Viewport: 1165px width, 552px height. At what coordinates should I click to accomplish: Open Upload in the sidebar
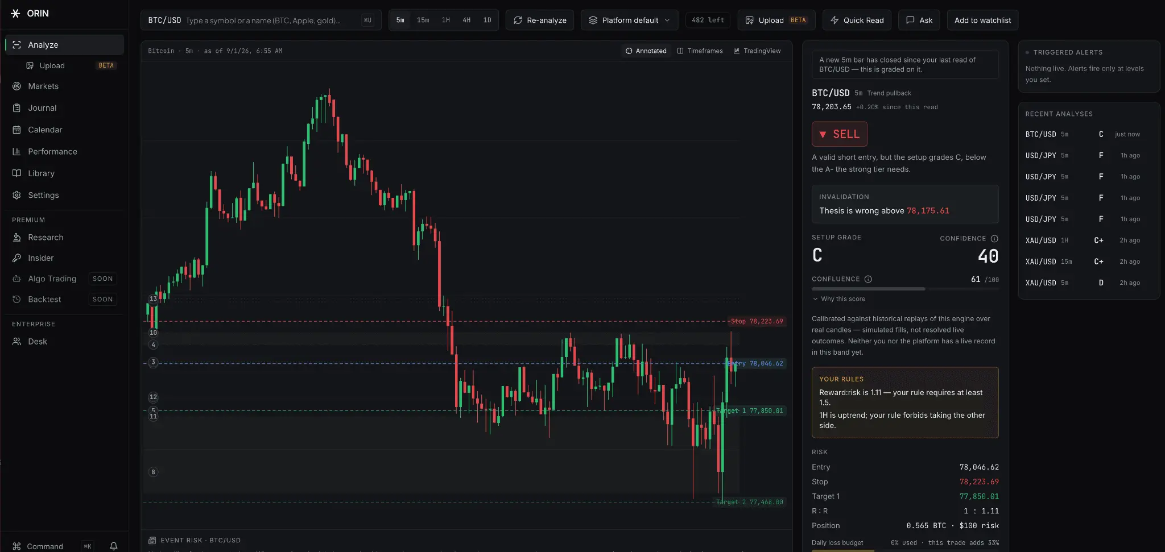(x=71, y=66)
